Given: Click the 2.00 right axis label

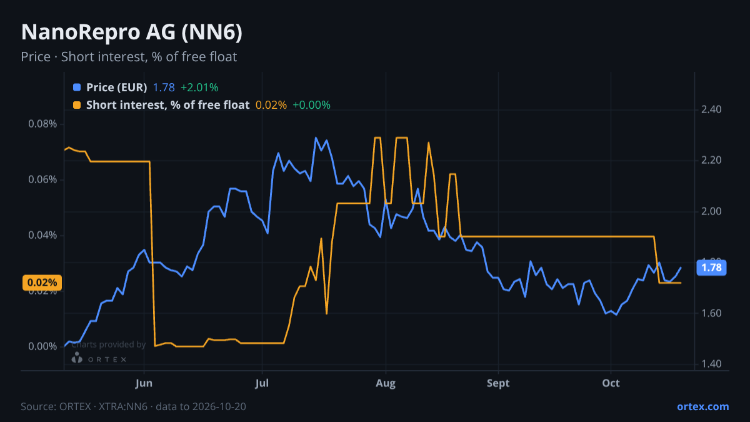Looking at the screenshot, I should click(712, 211).
